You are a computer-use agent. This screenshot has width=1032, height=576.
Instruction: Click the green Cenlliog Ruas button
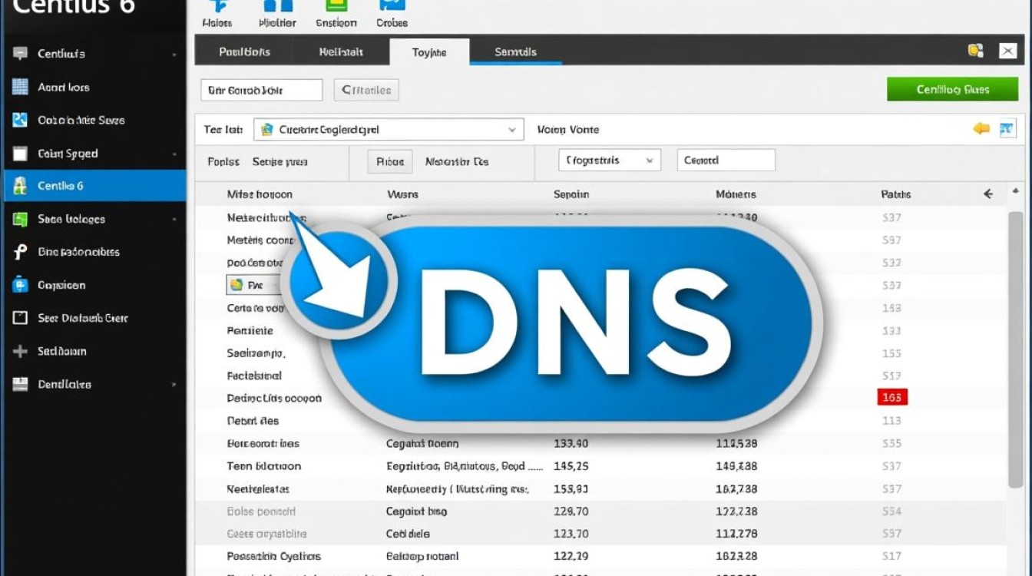pyautogui.click(x=952, y=89)
